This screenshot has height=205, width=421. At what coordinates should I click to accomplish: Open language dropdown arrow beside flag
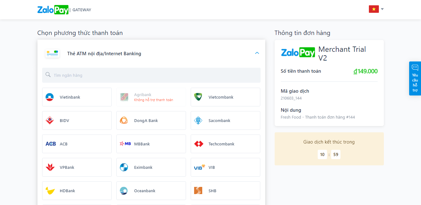(382, 9)
